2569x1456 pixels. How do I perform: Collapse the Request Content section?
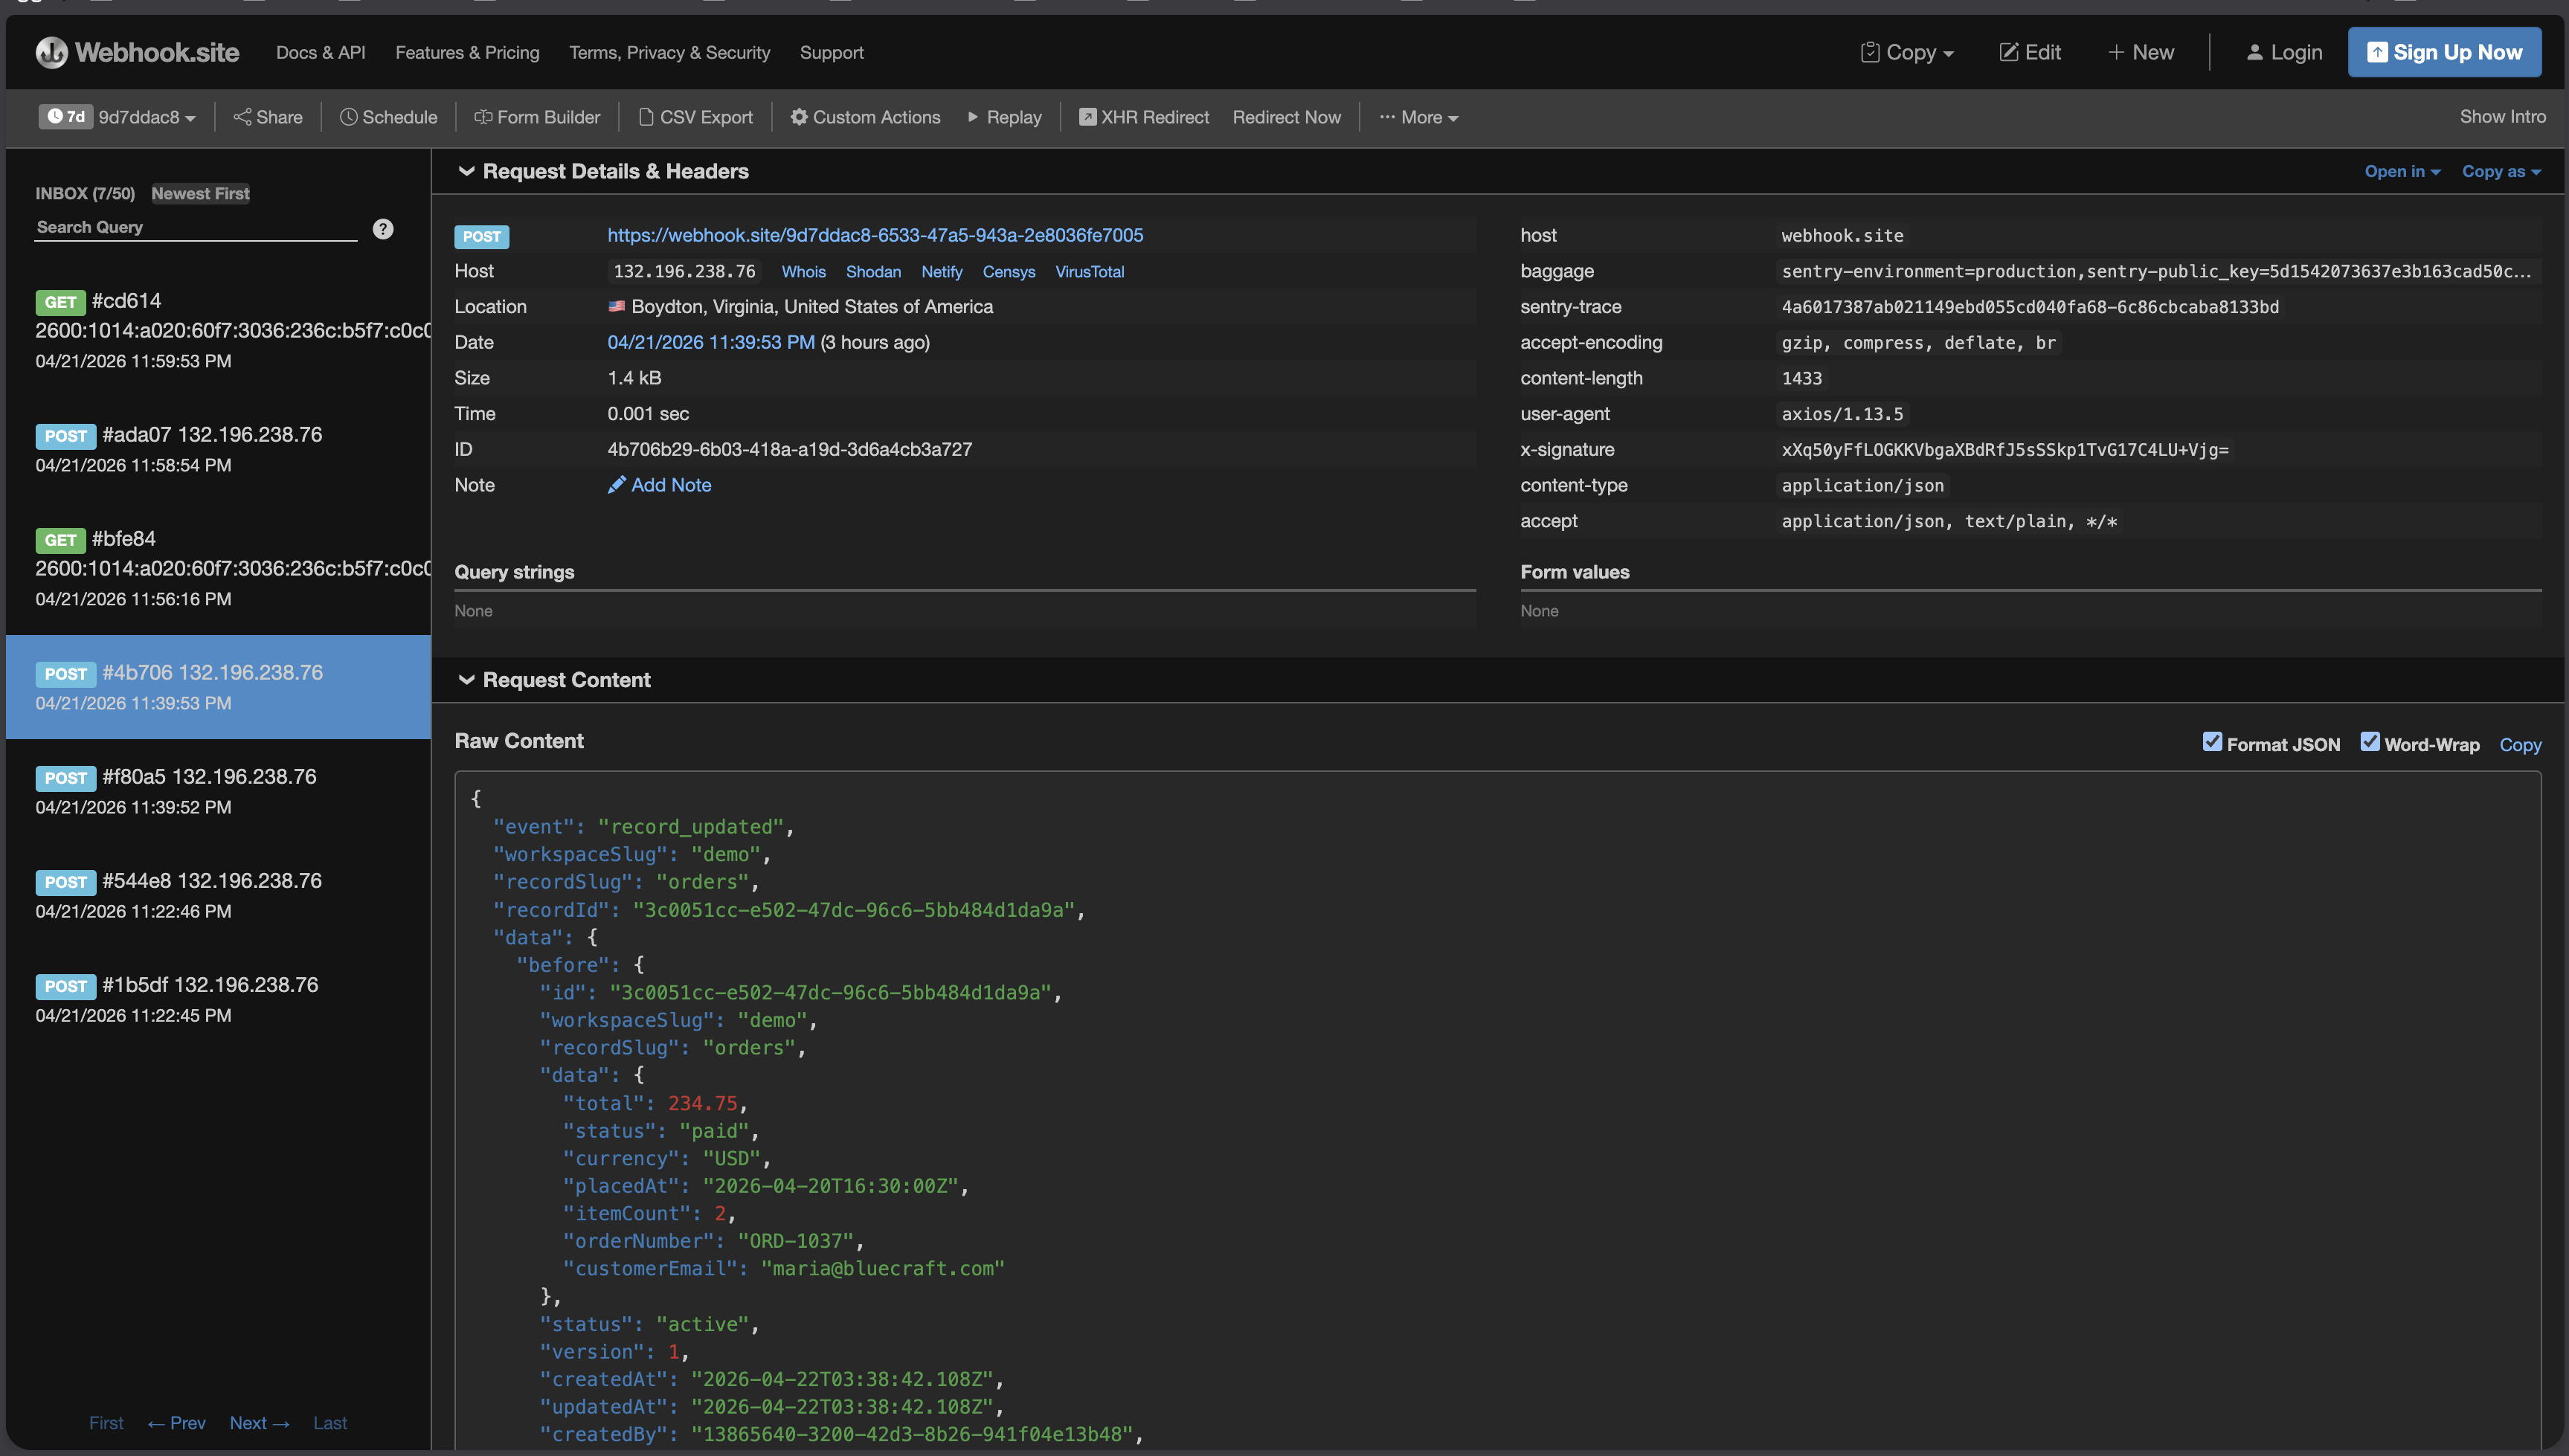coord(466,680)
